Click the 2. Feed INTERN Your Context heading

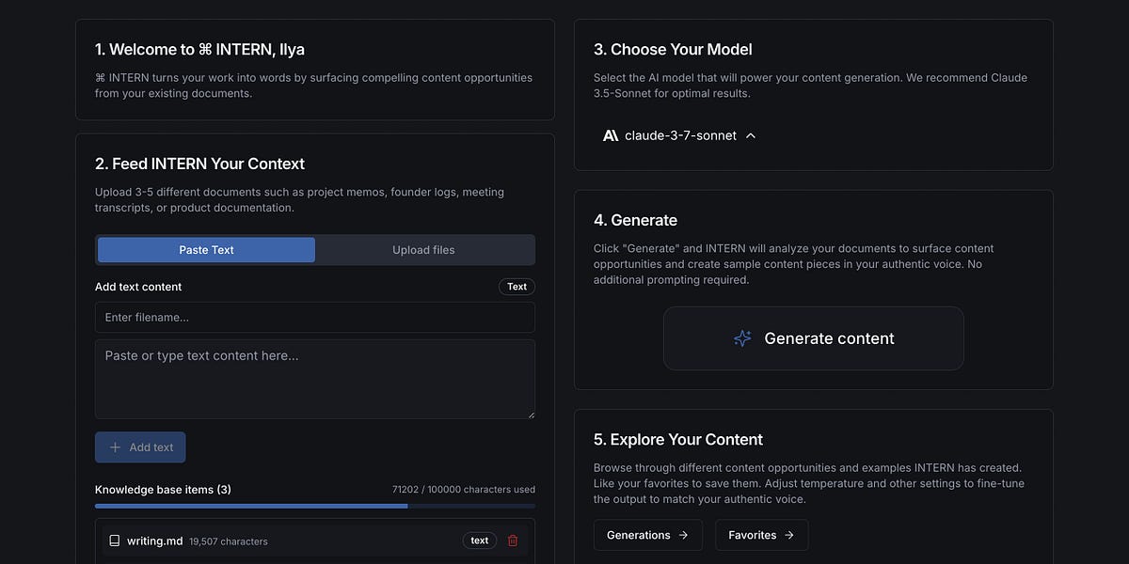point(200,164)
